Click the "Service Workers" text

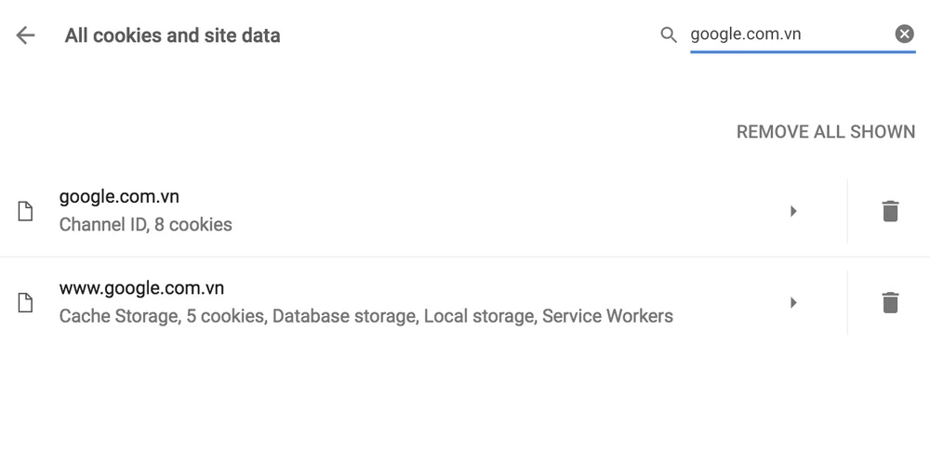607,316
